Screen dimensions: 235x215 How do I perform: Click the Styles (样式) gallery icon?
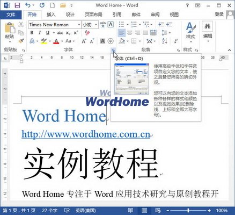pos(190,27)
